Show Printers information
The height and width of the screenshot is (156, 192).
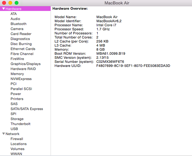pos(17,99)
